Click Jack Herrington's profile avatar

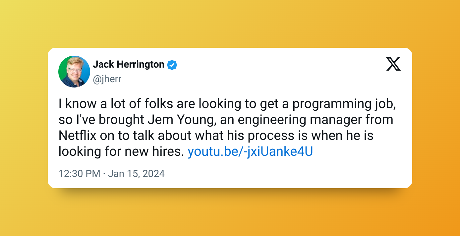(x=74, y=72)
